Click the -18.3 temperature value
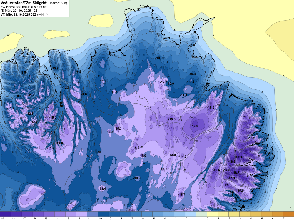This screenshot has height=220, width=294. [x=238, y=157]
